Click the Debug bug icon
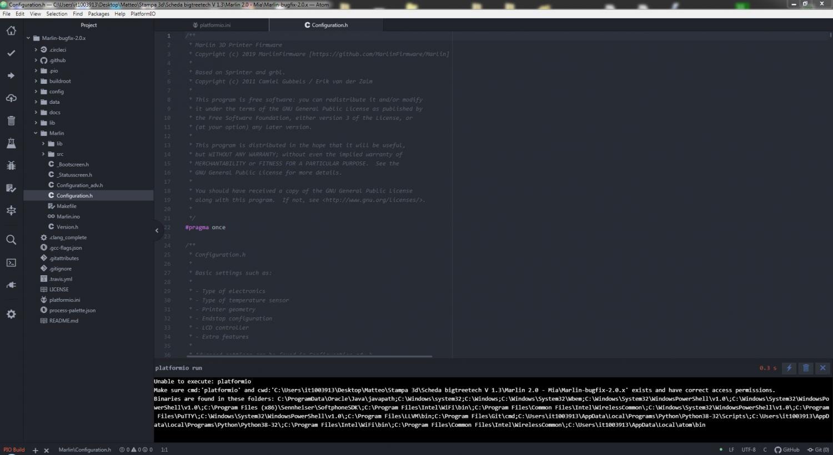Image resolution: width=833 pixels, height=455 pixels. tap(11, 165)
